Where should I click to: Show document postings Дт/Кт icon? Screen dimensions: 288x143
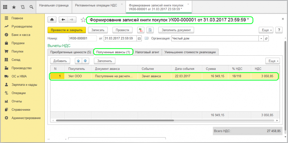click(141, 30)
